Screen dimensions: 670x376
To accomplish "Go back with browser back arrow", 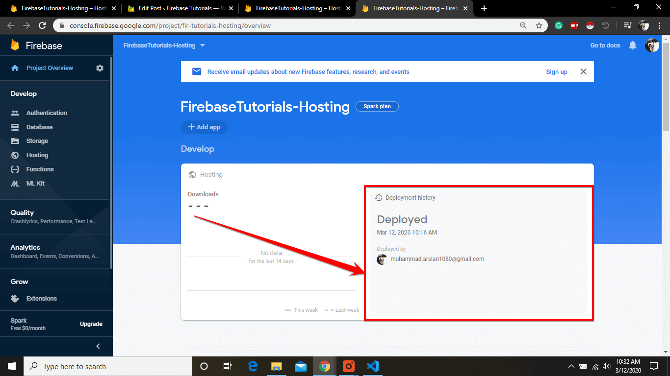I will coord(11,25).
